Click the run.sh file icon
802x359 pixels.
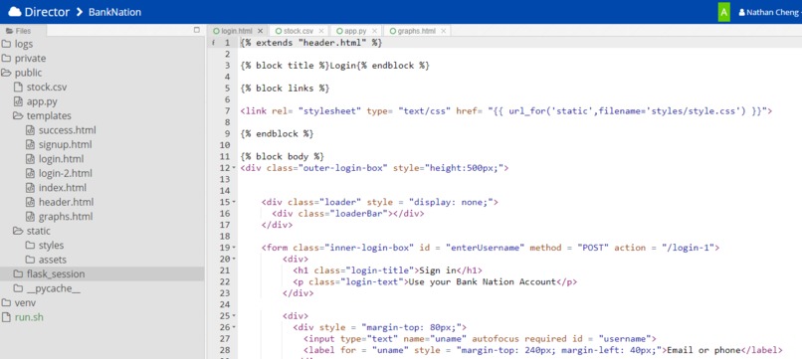click(6, 317)
